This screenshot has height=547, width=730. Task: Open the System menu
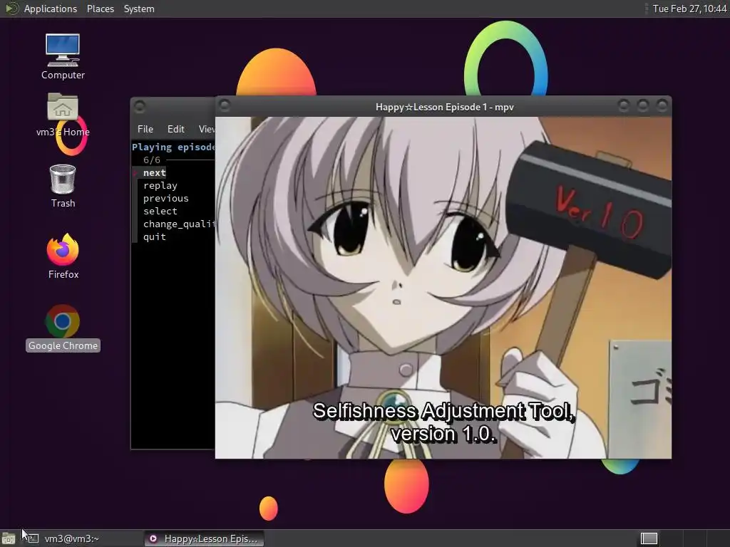point(139,9)
